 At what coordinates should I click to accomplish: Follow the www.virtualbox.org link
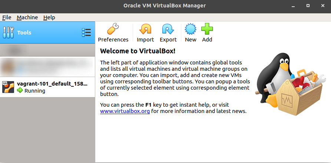click(x=125, y=111)
